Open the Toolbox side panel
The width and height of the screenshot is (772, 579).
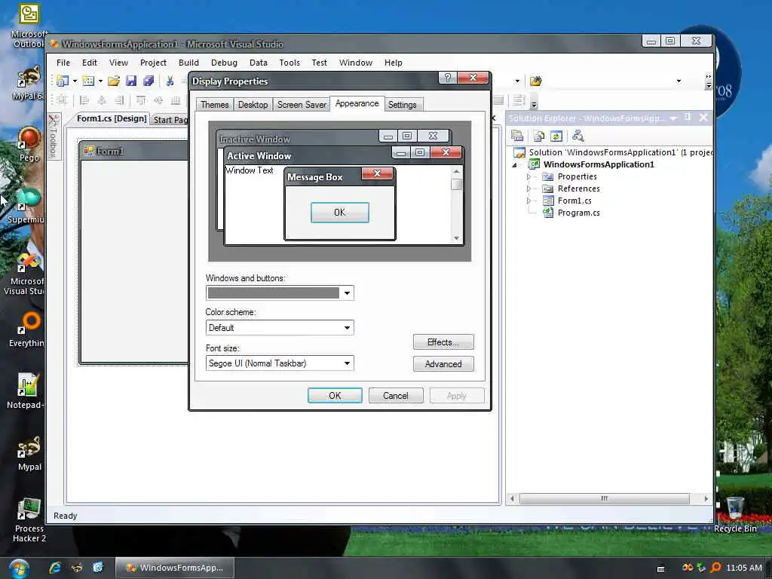[54, 137]
